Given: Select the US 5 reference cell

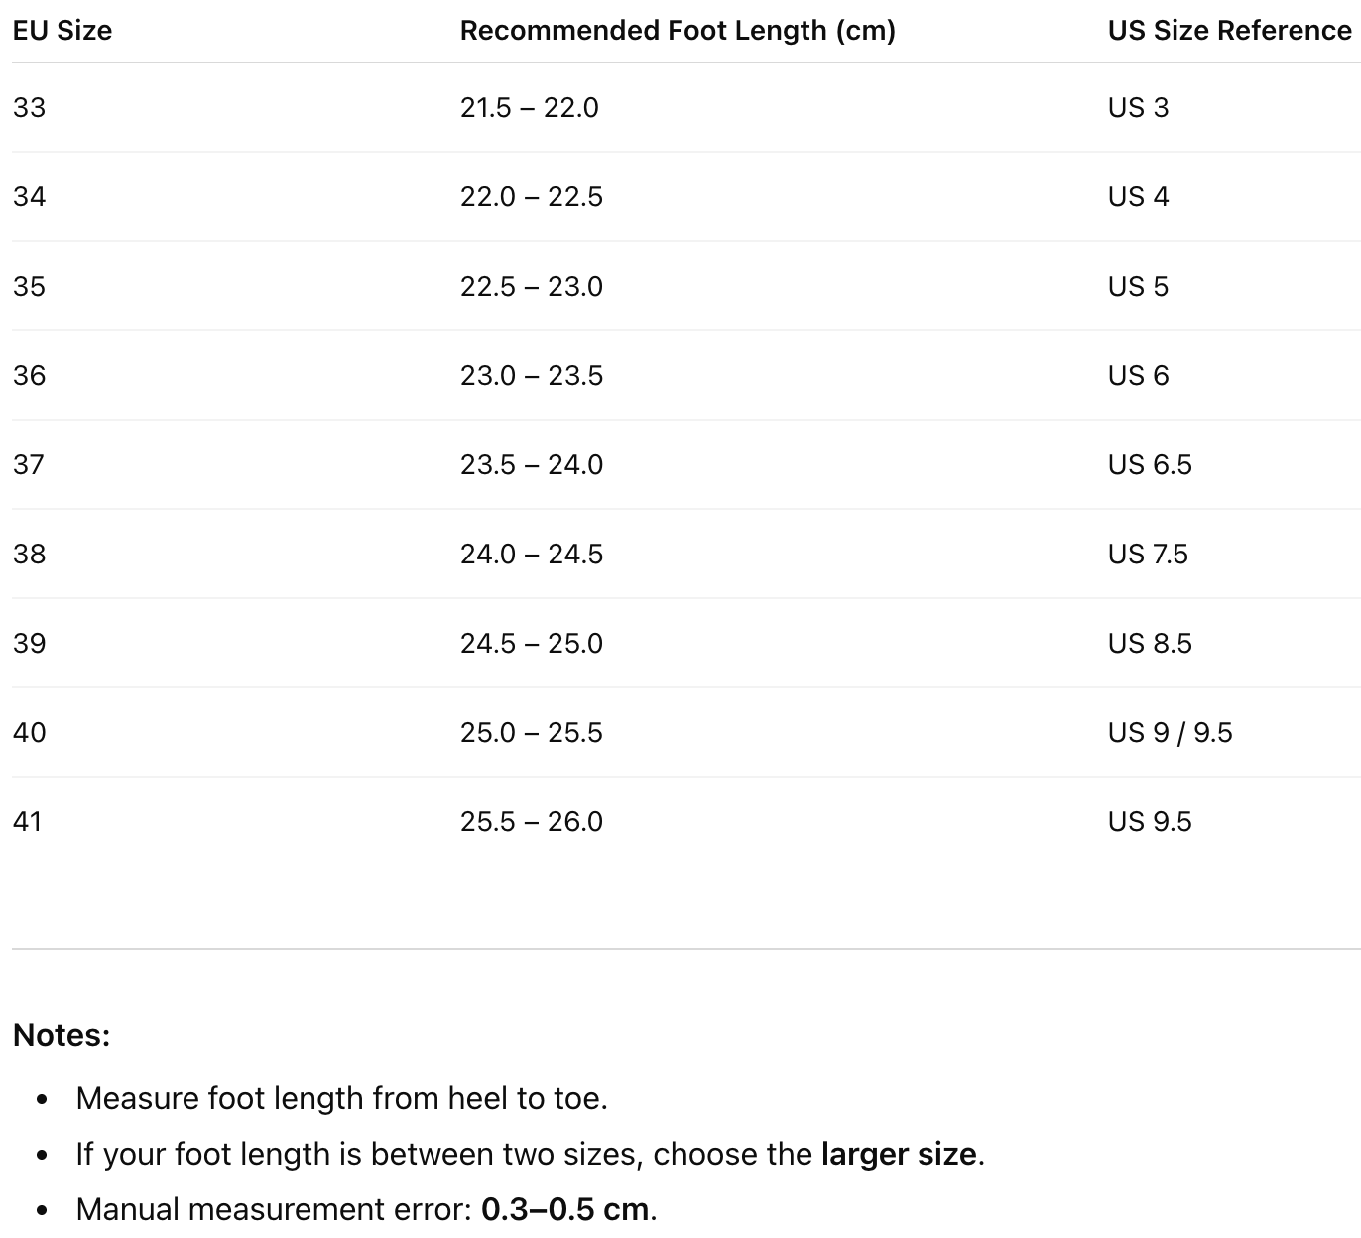Looking at the screenshot, I should click(1138, 286).
